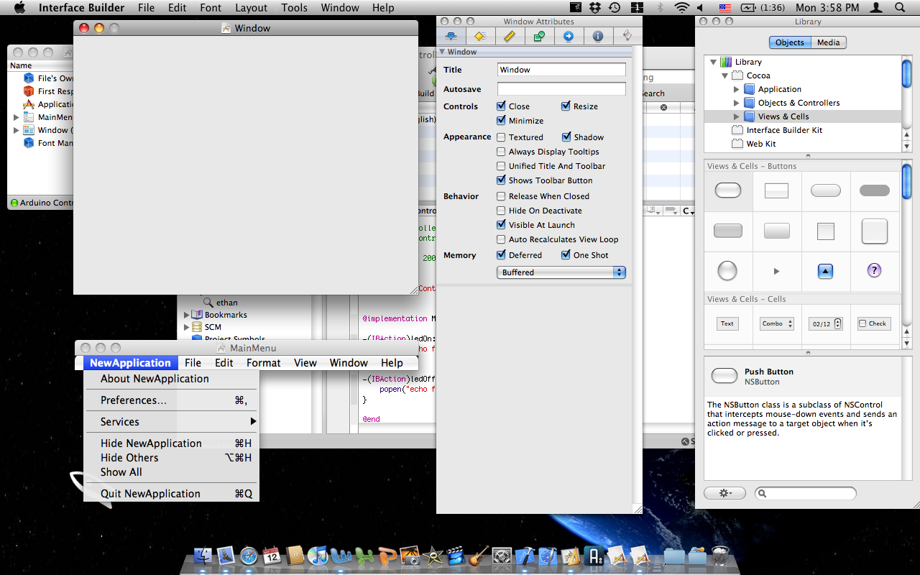Open Spotlight search in the menu bar

(900, 8)
